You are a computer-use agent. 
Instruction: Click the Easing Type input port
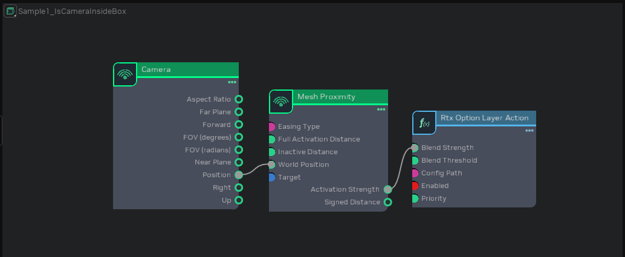tap(271, 126)
